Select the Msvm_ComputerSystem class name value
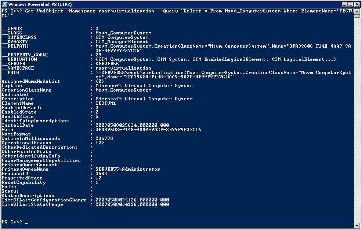This screenshot has height=230, width=362. 121,33
